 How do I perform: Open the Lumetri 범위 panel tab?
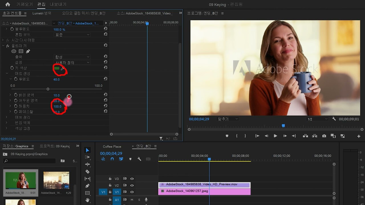click(42, 13)
